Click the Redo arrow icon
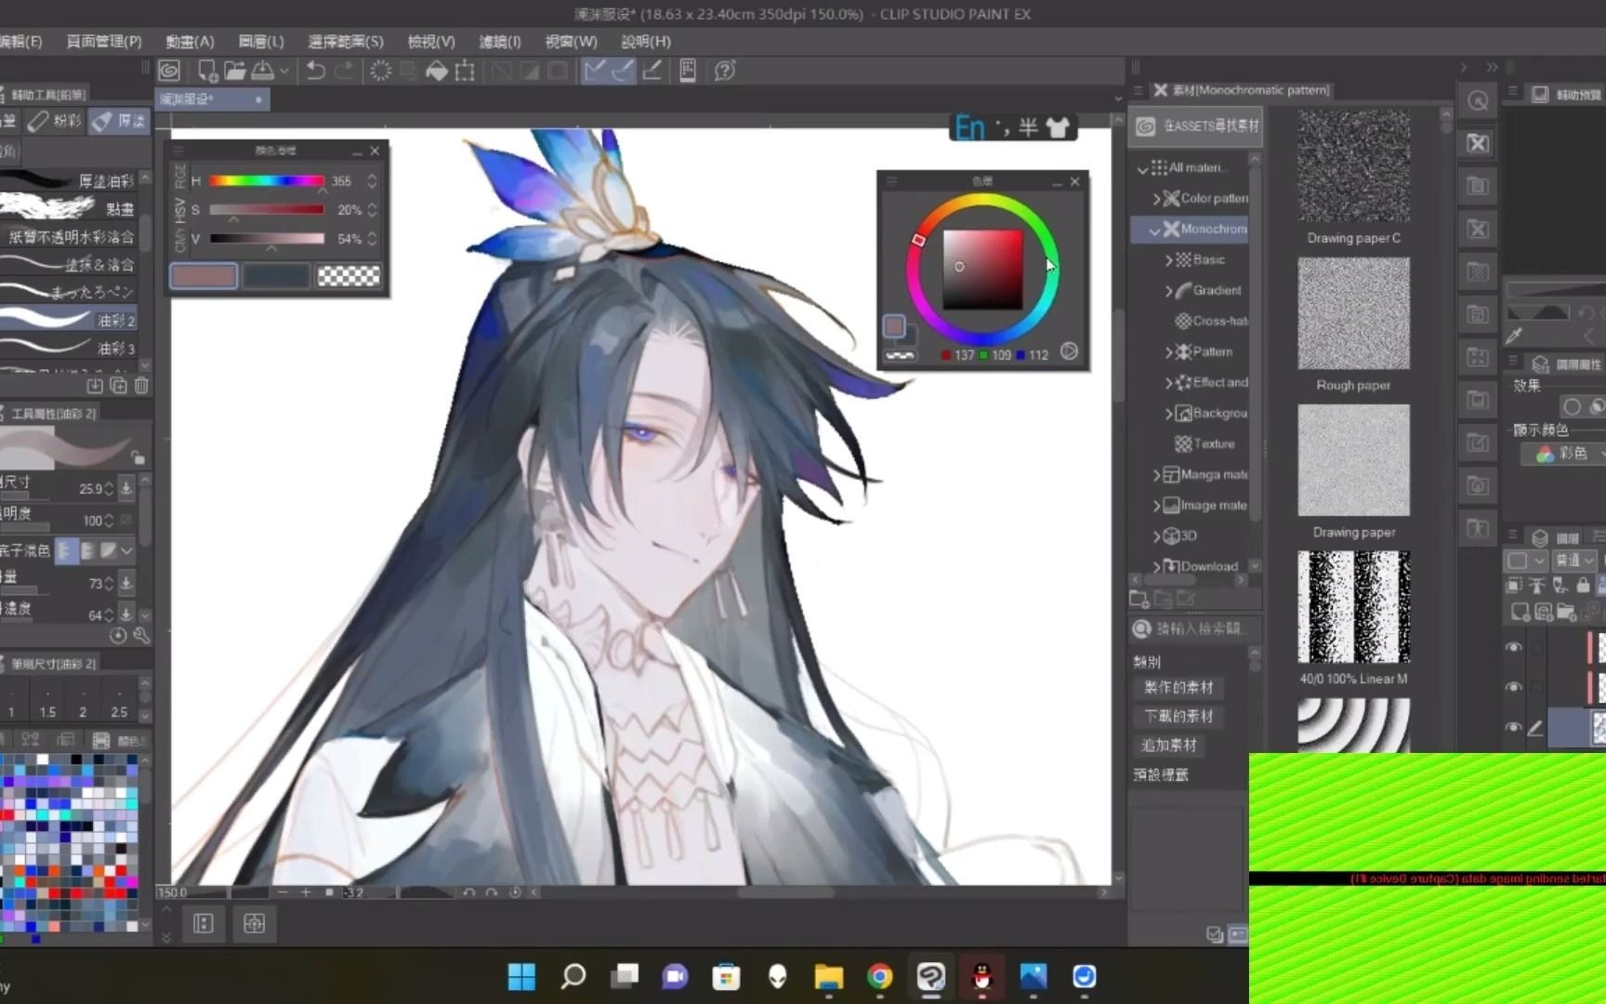The image size is (1606, 1004). 344,71
